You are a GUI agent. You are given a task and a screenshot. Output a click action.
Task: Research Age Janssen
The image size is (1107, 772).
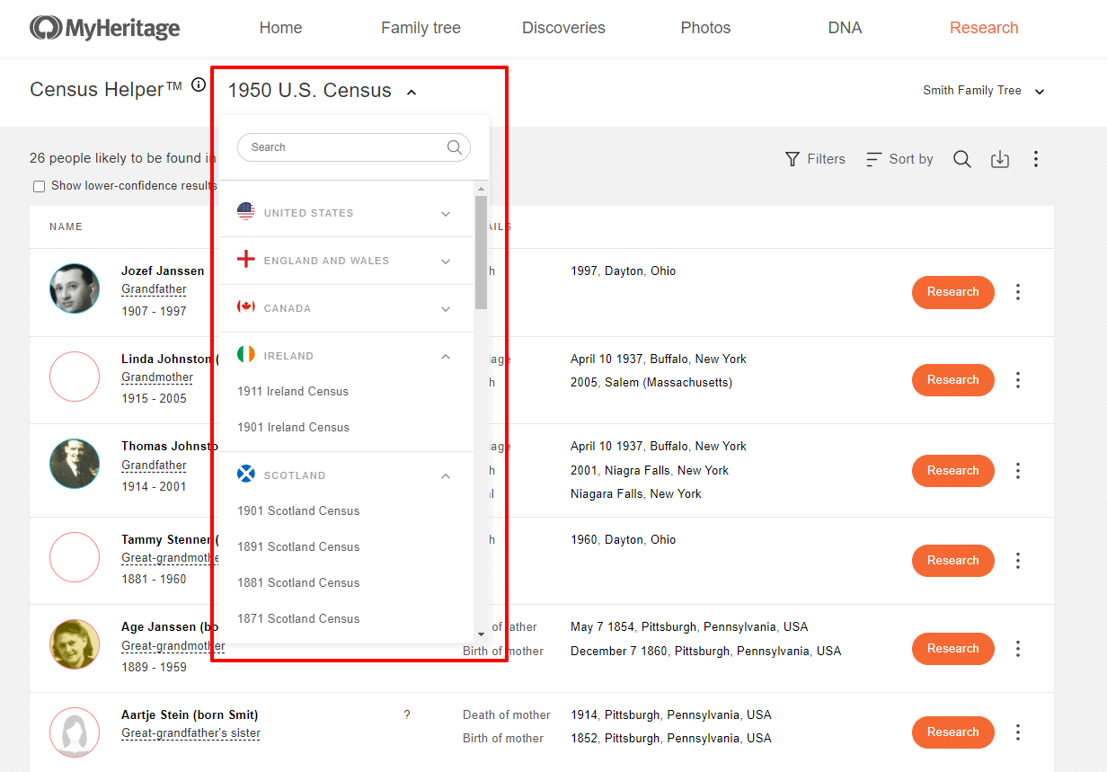click(x=953, y=649)
